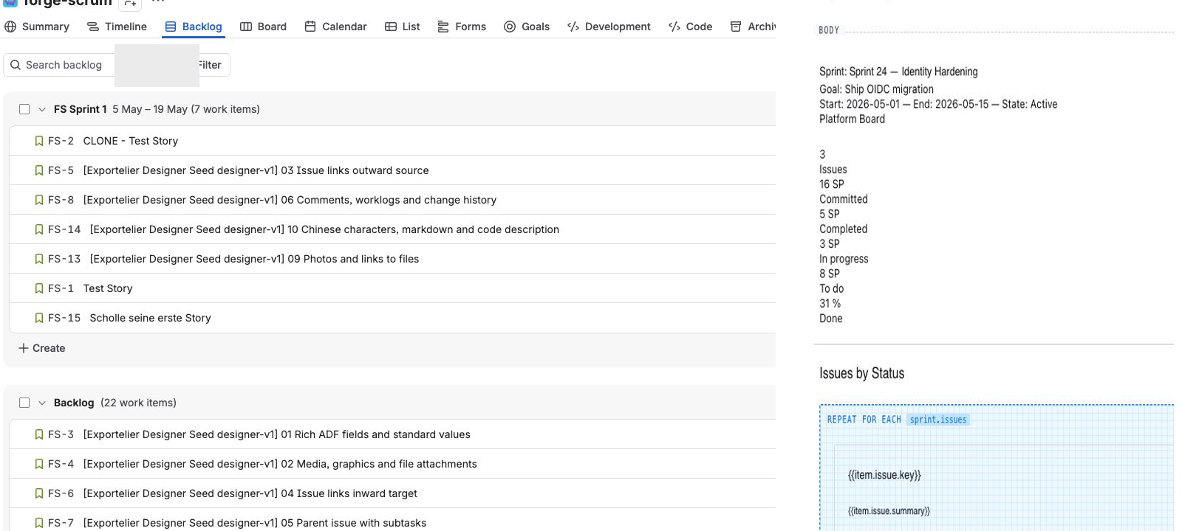The height and width of the screenshot is (531, 1182).
Task: Click the sprint.issues variable tag
Action: pos(937,420)
